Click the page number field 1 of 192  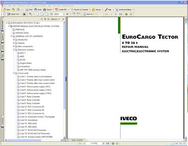tap(94, 143)
